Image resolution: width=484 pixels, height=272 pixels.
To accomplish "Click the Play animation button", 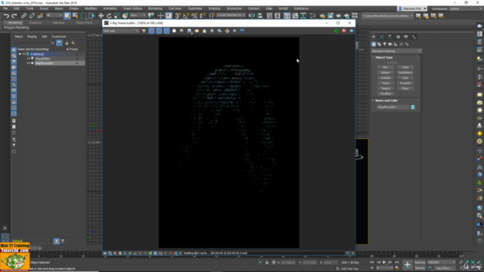I will [x=384, y=262].
